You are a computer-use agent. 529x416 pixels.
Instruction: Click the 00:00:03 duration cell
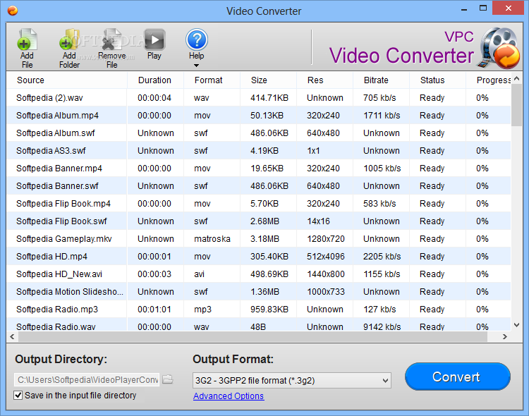pos(154,274)
